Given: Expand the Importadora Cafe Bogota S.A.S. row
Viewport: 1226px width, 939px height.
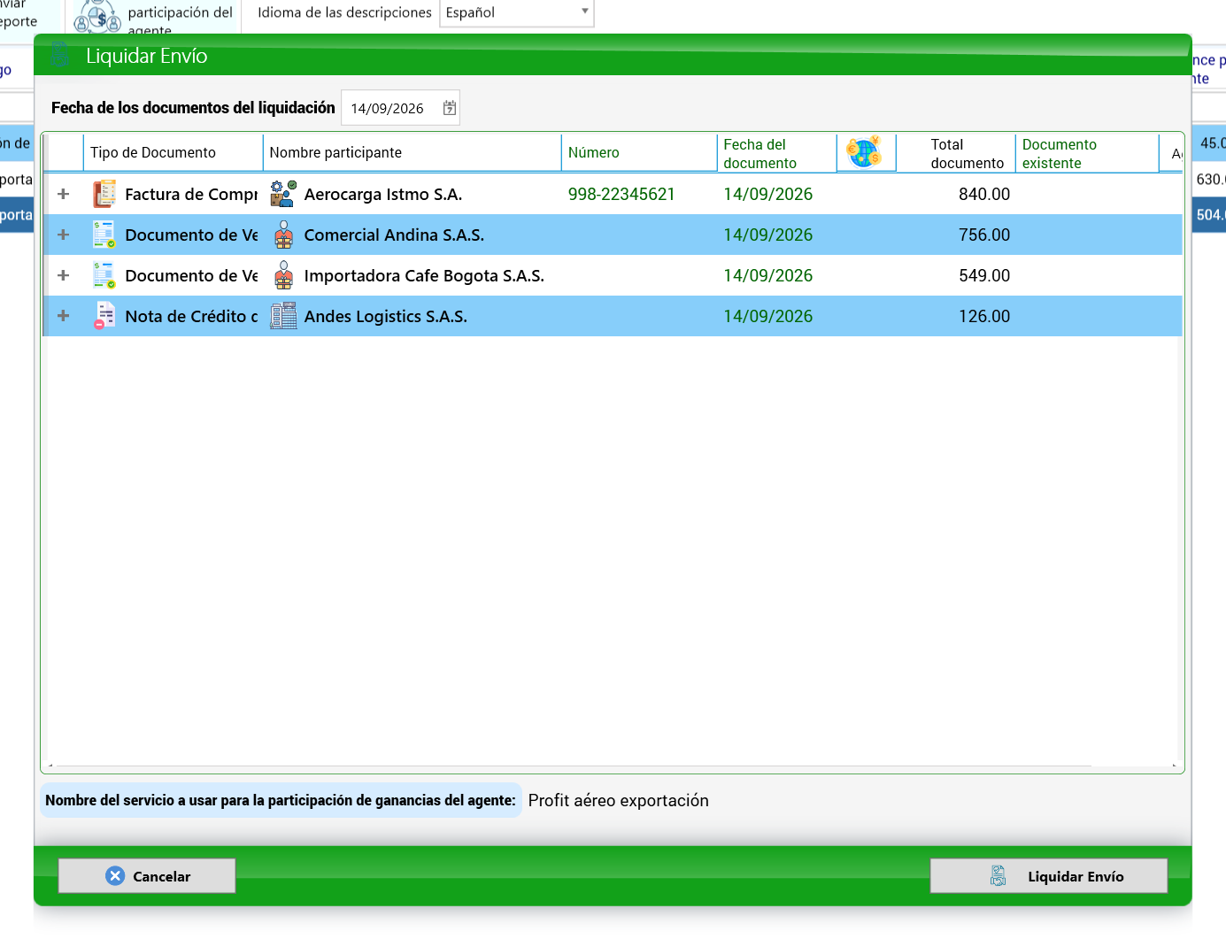Looking at the screenshot, I should [x=63, y=275].
